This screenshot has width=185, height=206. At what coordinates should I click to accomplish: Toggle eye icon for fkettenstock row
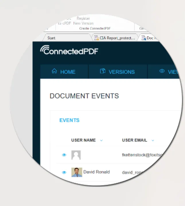(64, 155)
